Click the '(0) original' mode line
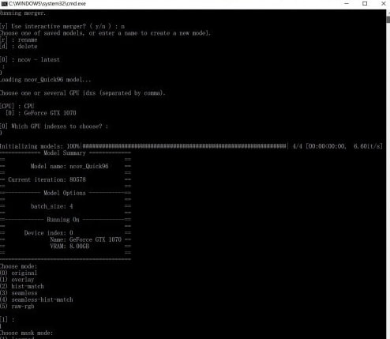The width and height of the screenshot is (390, 339). 18,273
